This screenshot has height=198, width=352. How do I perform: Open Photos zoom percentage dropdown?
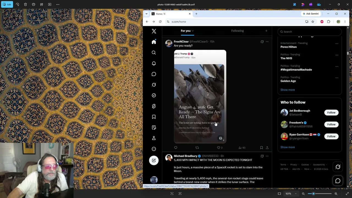coord(291,194)
